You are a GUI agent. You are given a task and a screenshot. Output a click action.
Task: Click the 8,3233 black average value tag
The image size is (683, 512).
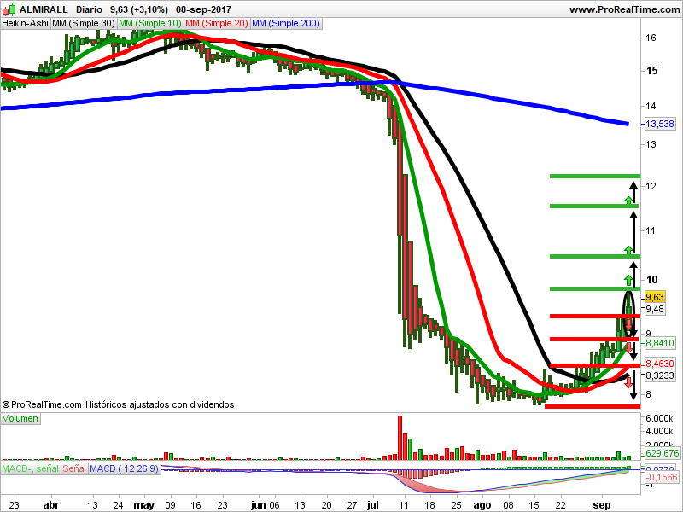(x=659, y=375)
